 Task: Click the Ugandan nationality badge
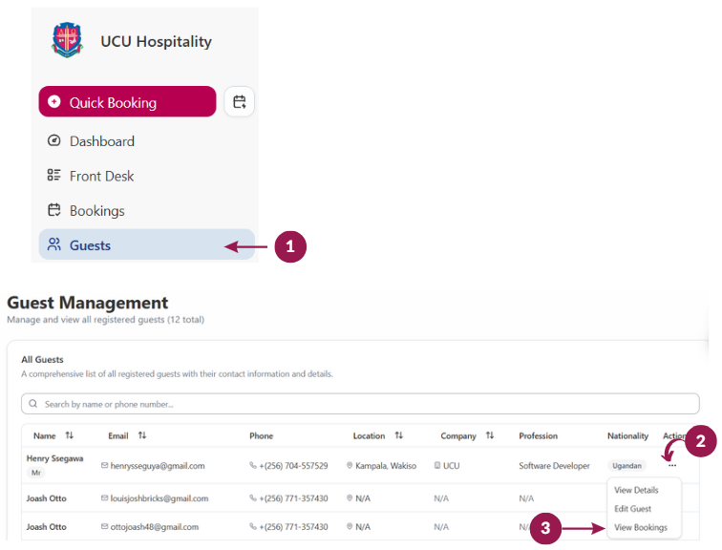click(x=627, y=466)
